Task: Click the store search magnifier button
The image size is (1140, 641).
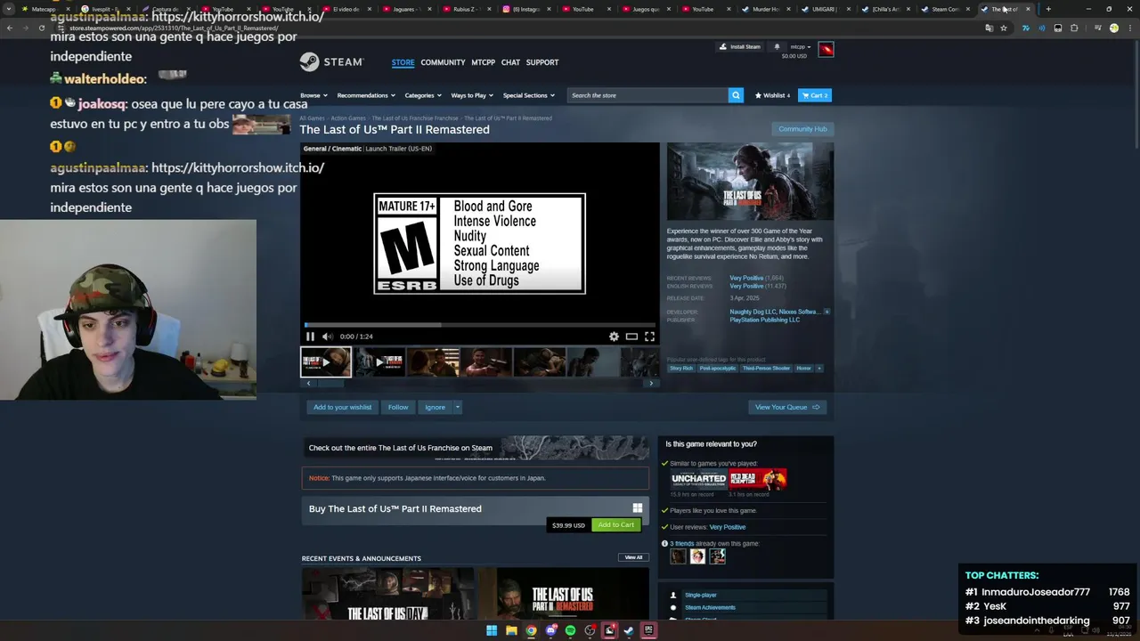Action: 736,95
